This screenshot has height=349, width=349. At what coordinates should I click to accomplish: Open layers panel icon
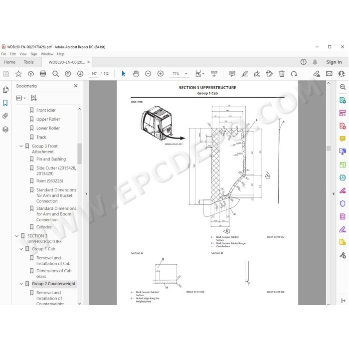5,129
